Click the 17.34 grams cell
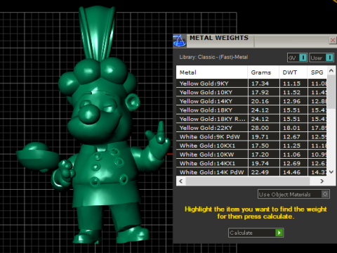This screenshot has width=337, height=253. tap(263, 84)
